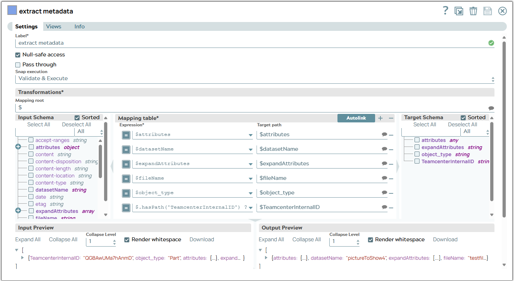Screen dimensions: 514x281
Task: Click the comment icon in Mapping root field
Action: coord(491,108)
